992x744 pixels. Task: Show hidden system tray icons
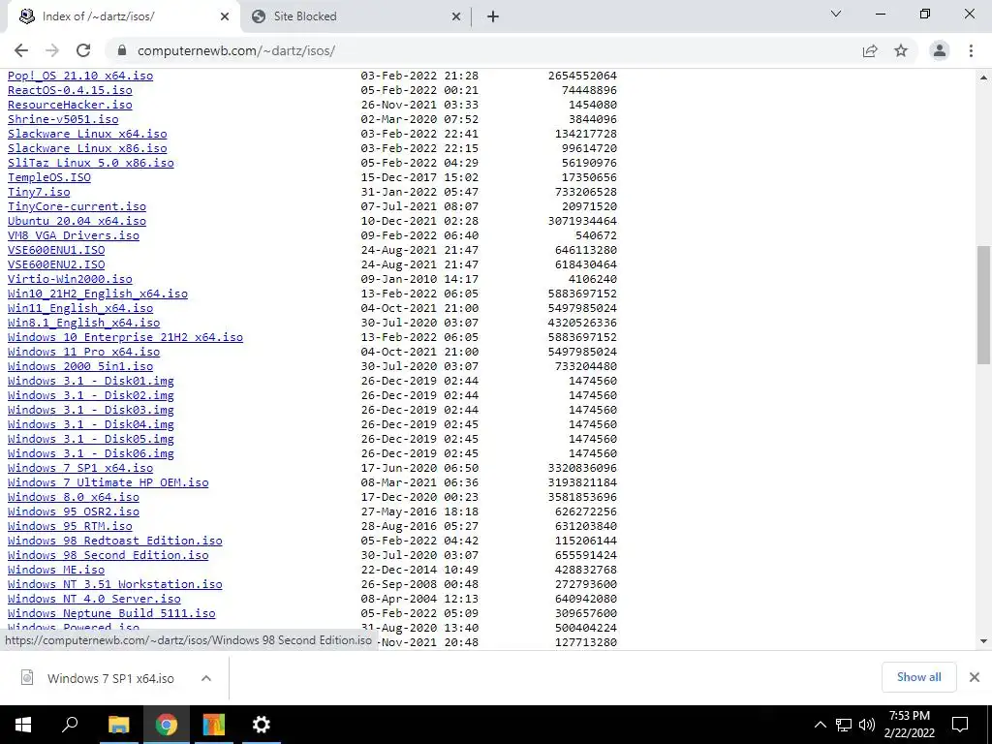pyautogui.click(x=820, y=725)
